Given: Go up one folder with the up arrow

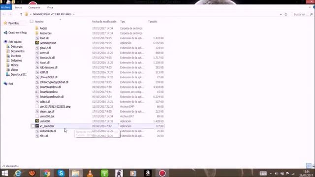Looking at the screenshot, I should tap(21, 14).
